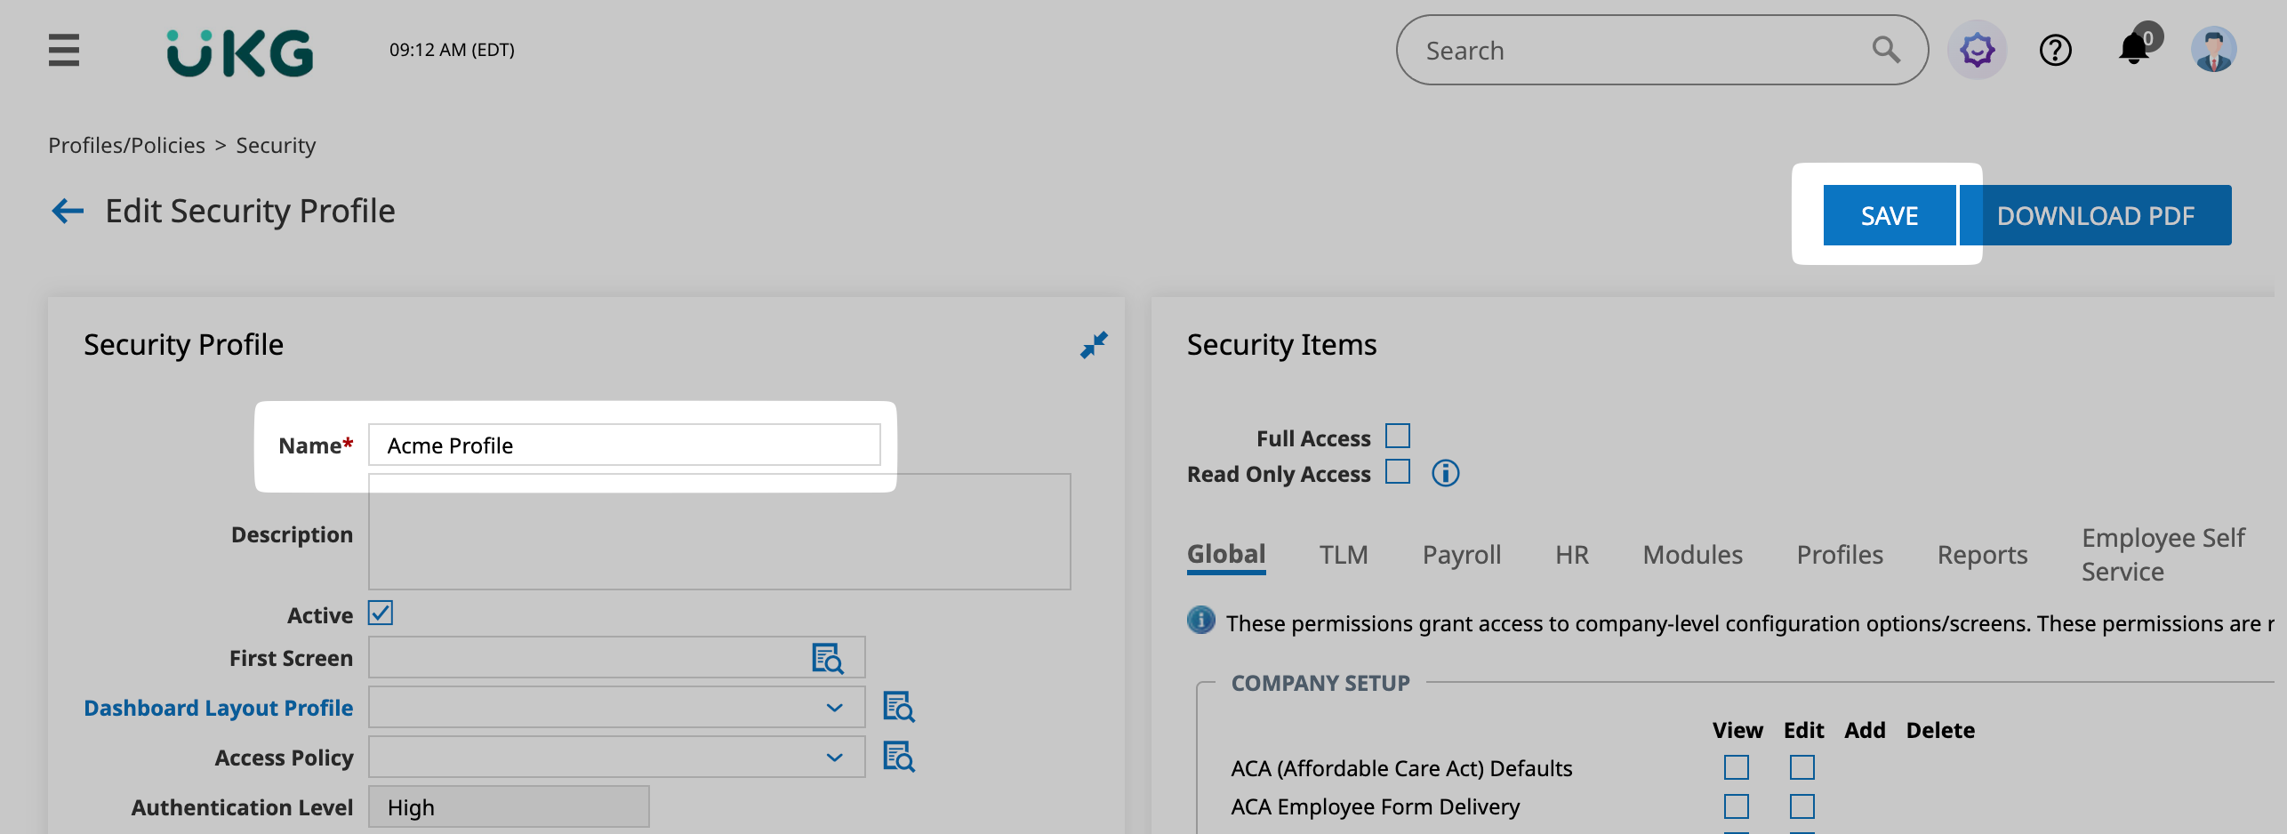Viewport: 2287px width, 834px height.
Task: Expand the Dashboard Layout Profile dropdown
Action: (x=834, y=708)
